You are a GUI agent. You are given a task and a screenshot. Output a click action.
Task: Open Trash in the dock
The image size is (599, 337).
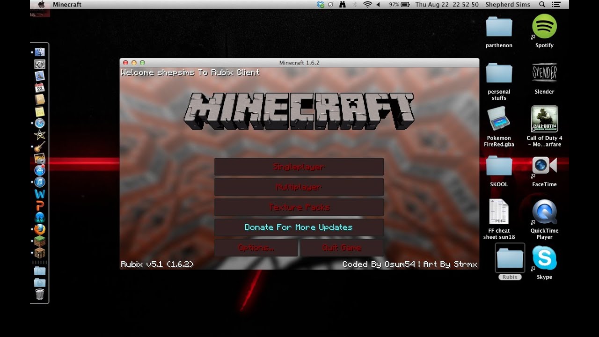tap(40, 294)
